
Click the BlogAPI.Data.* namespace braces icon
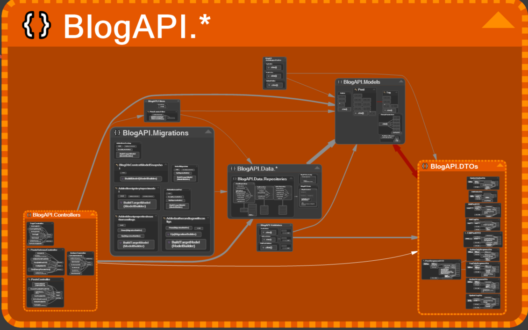pyautogui.click(x=232, y=169)
